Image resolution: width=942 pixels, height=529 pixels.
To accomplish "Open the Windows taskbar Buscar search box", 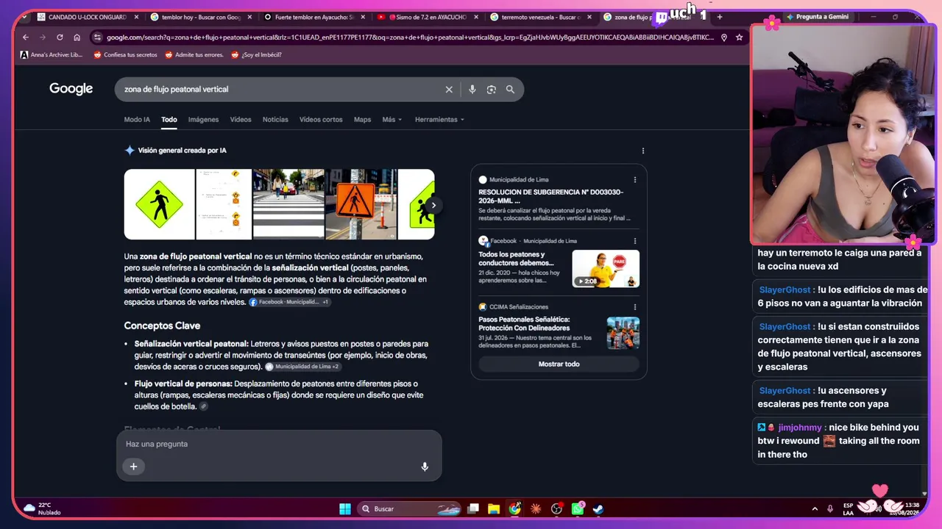I will (408, 508).
